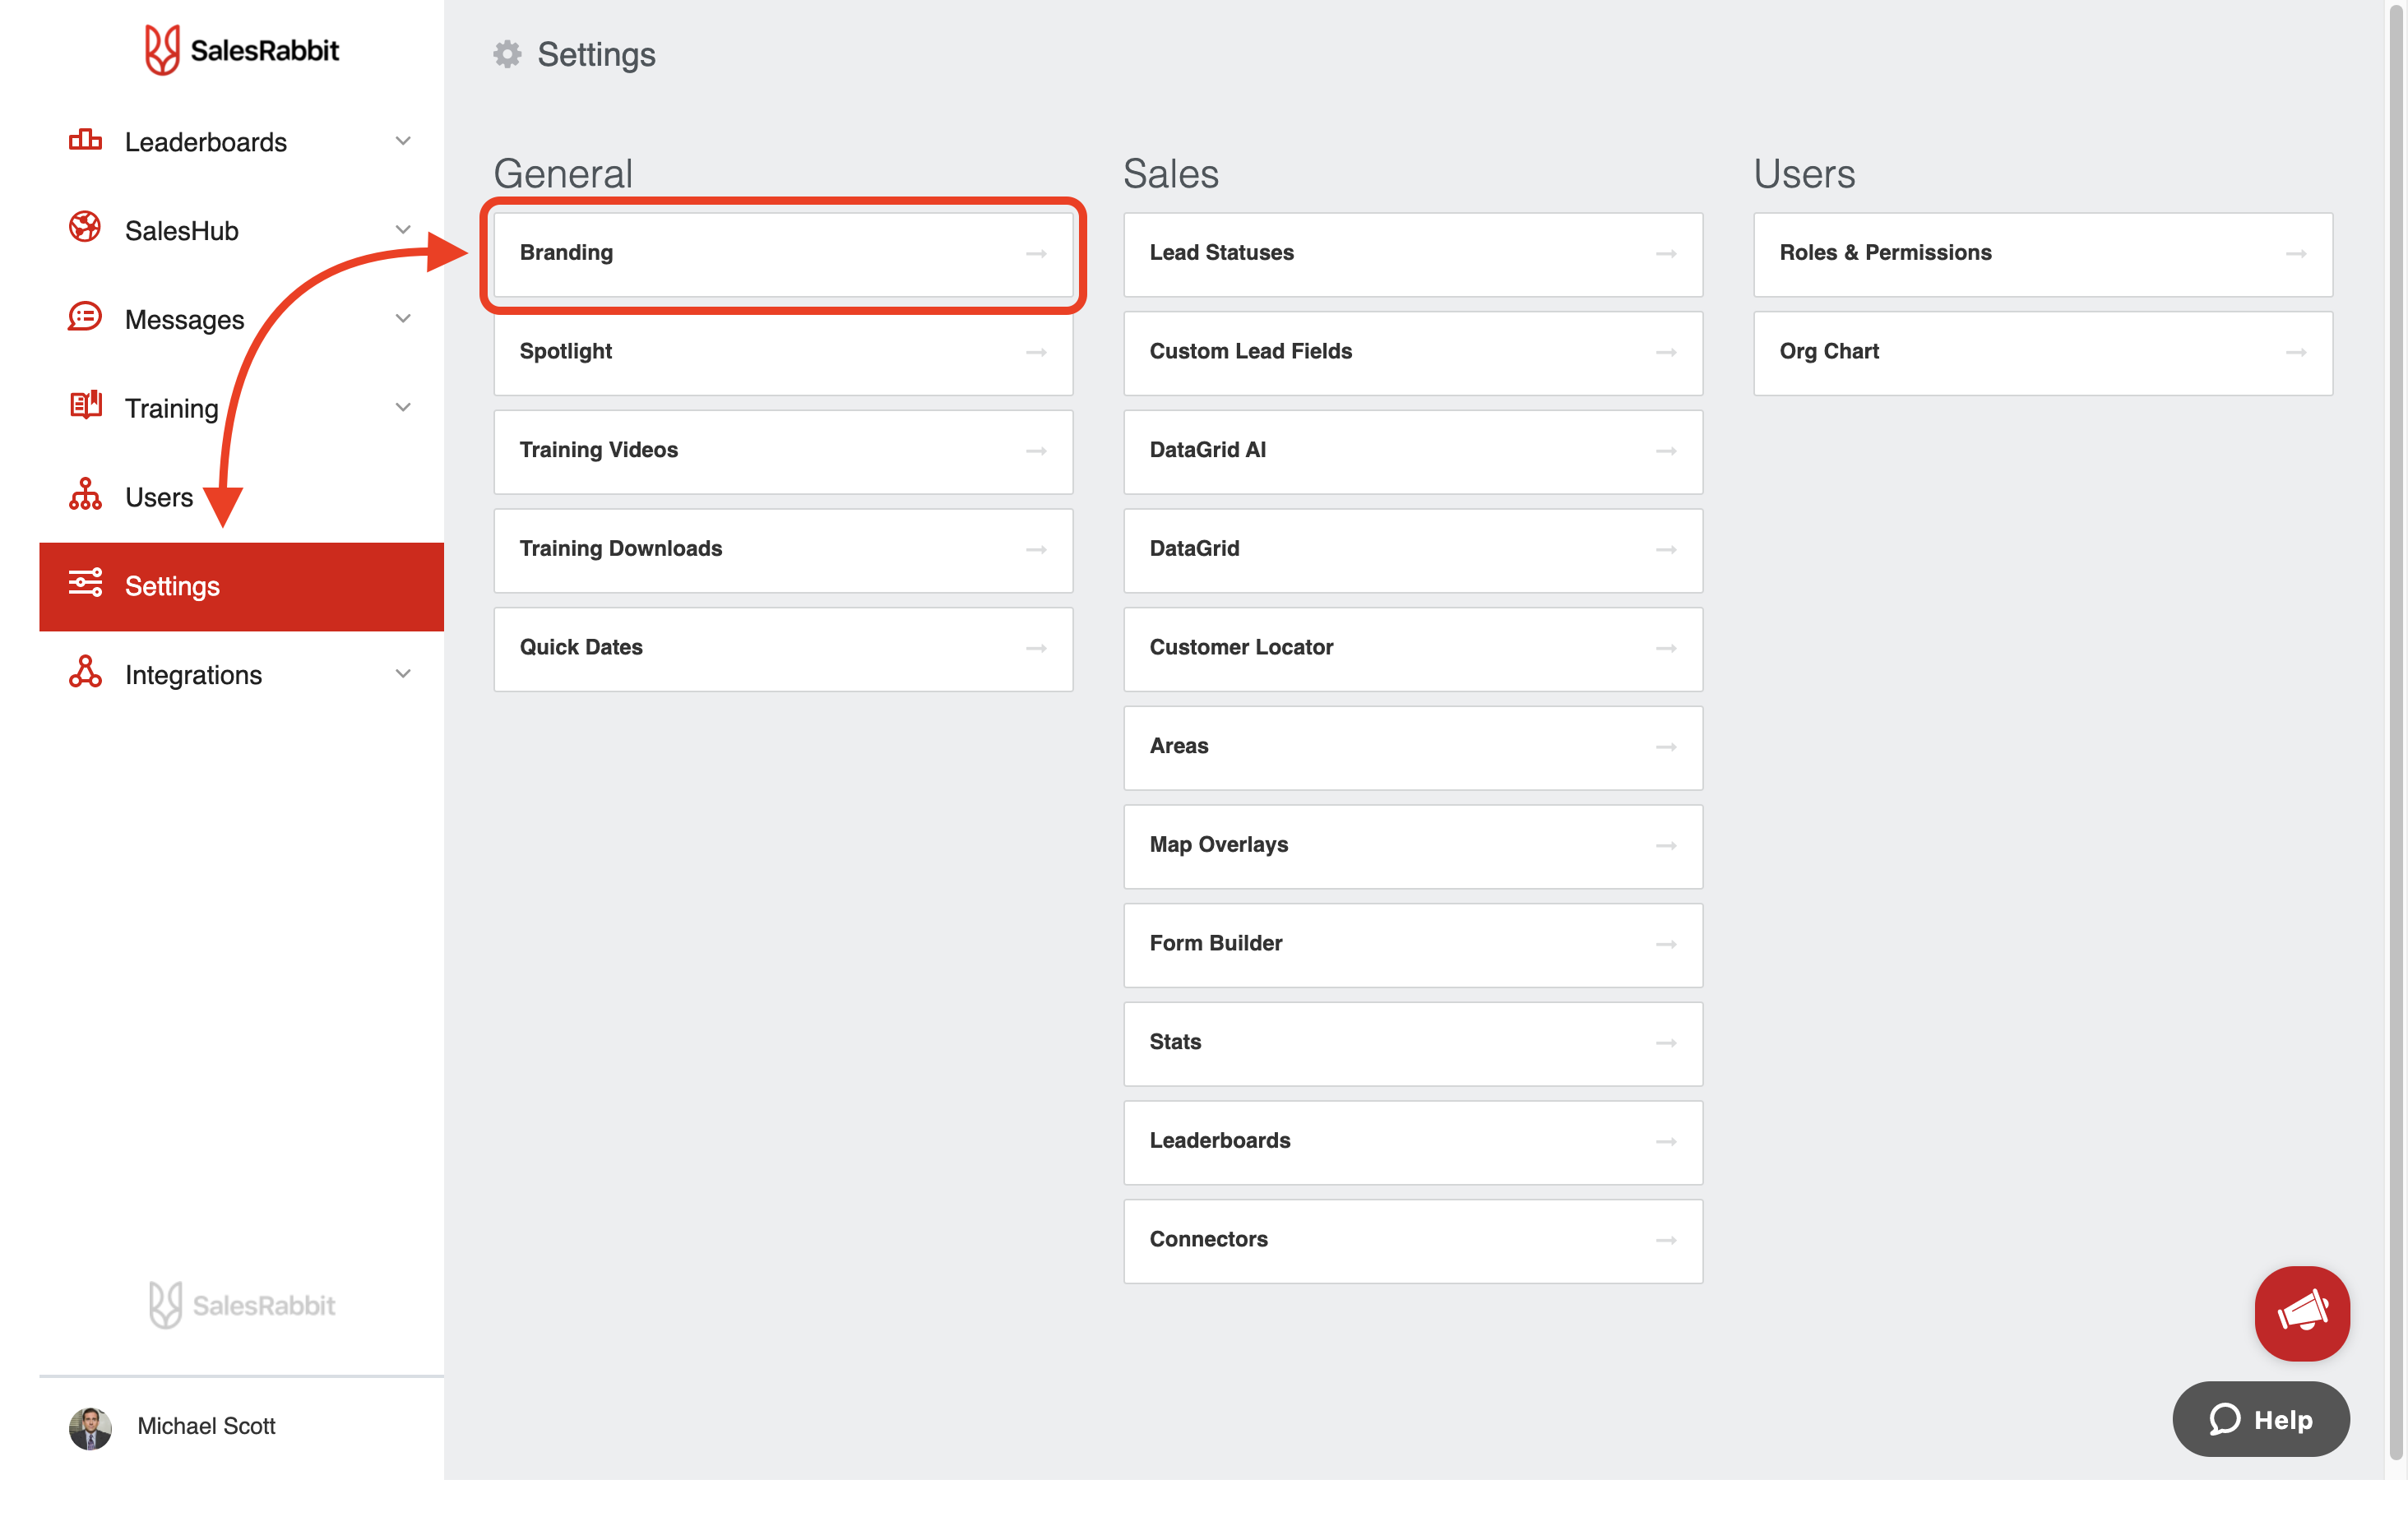Select Settings in the sidebar
Image resolution: width=2408 pixels, height=1526 pixels.
coord(241,587)
